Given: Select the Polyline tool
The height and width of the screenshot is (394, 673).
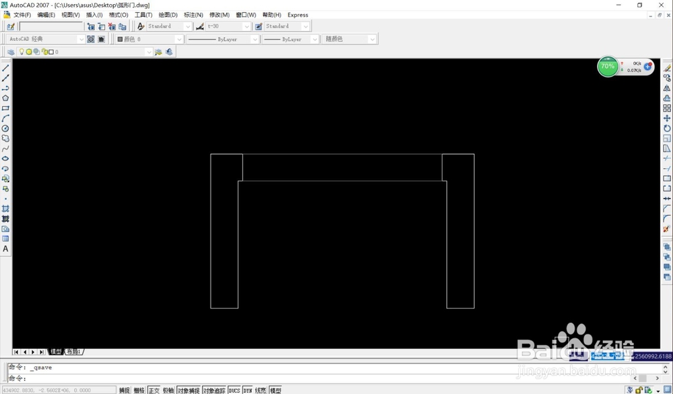Looking at the screenshot, I should click(x=5, y=88).
